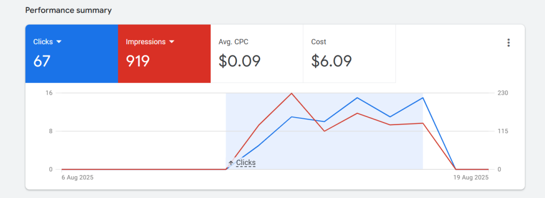Toggle the Cost metric card
Screen dimensions: 545x198
[x=349, y=54]
